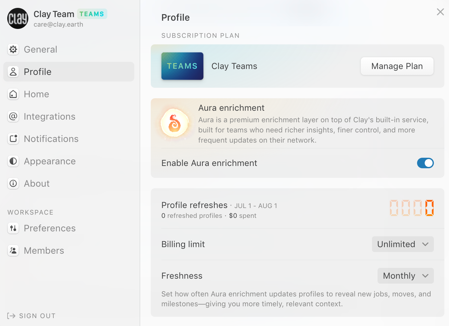This screenshot has height=326, width=449.
Task: Select Profile in the settings sidebar
Action: click(x=37, y=72)
